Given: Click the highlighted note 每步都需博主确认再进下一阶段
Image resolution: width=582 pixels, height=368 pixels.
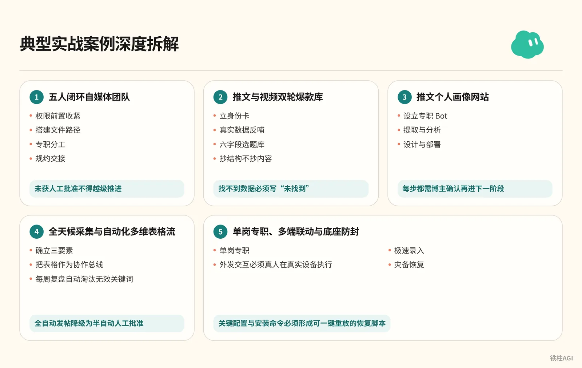Looking at the screenshot, I should pyautogui.click(x=475, y=189).
